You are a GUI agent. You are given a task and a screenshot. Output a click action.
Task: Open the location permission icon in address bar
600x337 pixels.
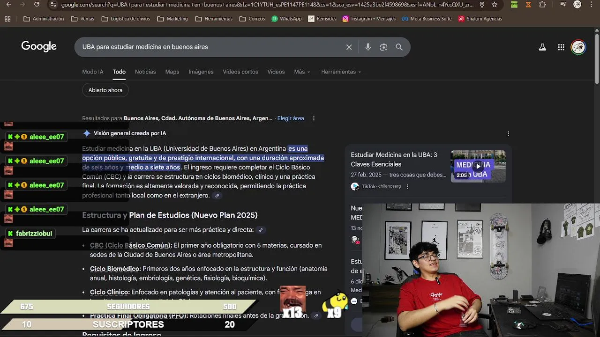pos(482,5)
